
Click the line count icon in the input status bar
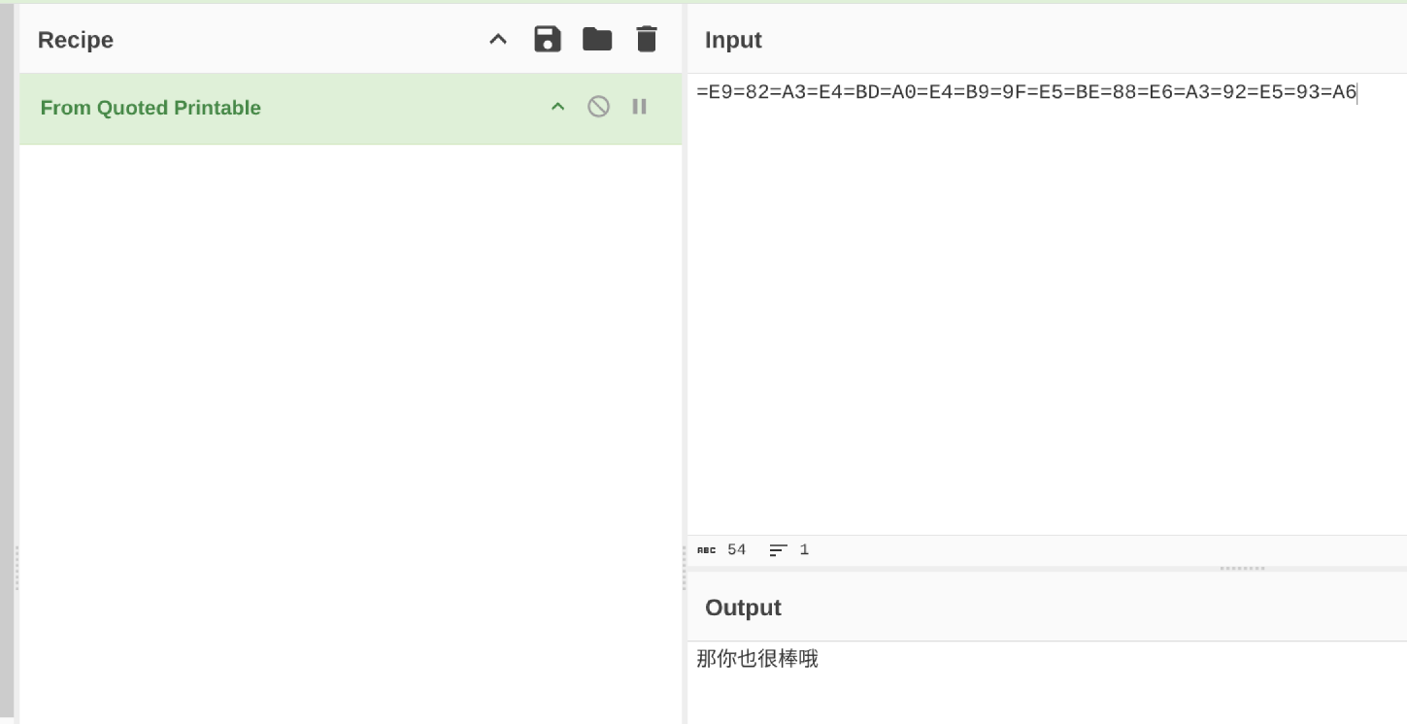(778, 550)
